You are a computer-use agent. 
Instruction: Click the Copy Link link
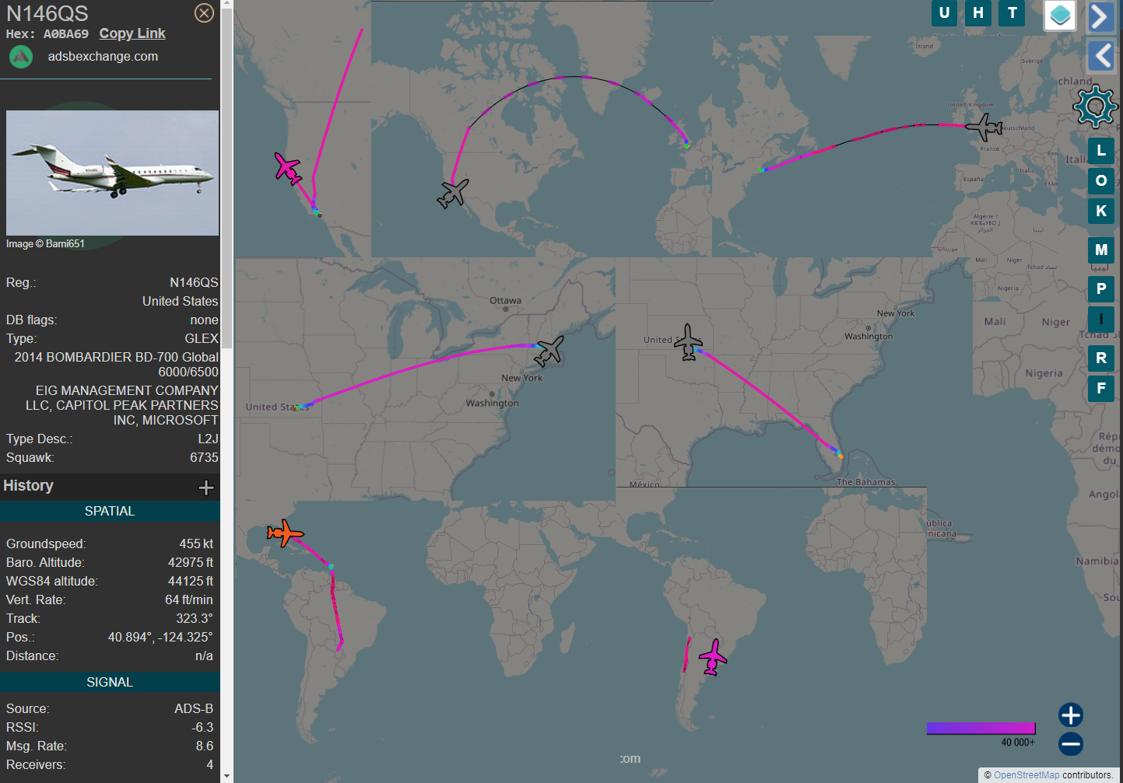pos(132,33)
